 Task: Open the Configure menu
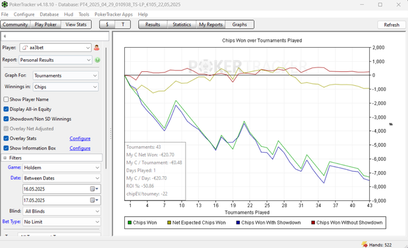24,14
